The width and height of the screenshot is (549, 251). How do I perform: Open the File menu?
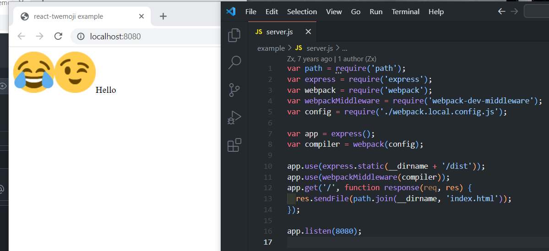point(251,11)
